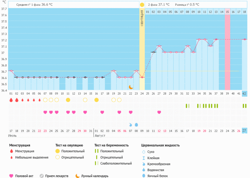
Task: Click the creamy fluid drop on day 22
Action: (131, 125)
